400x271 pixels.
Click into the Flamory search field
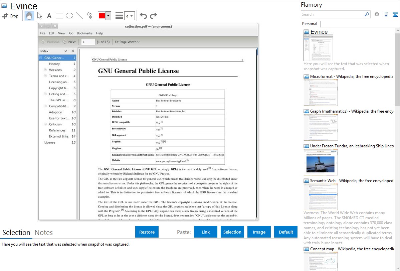pos(332,14)
